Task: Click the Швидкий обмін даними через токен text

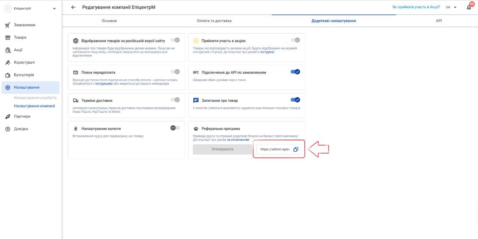Action: point(220,80)
